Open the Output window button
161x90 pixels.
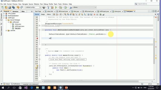pyautogui.click(x=7, y=84)
